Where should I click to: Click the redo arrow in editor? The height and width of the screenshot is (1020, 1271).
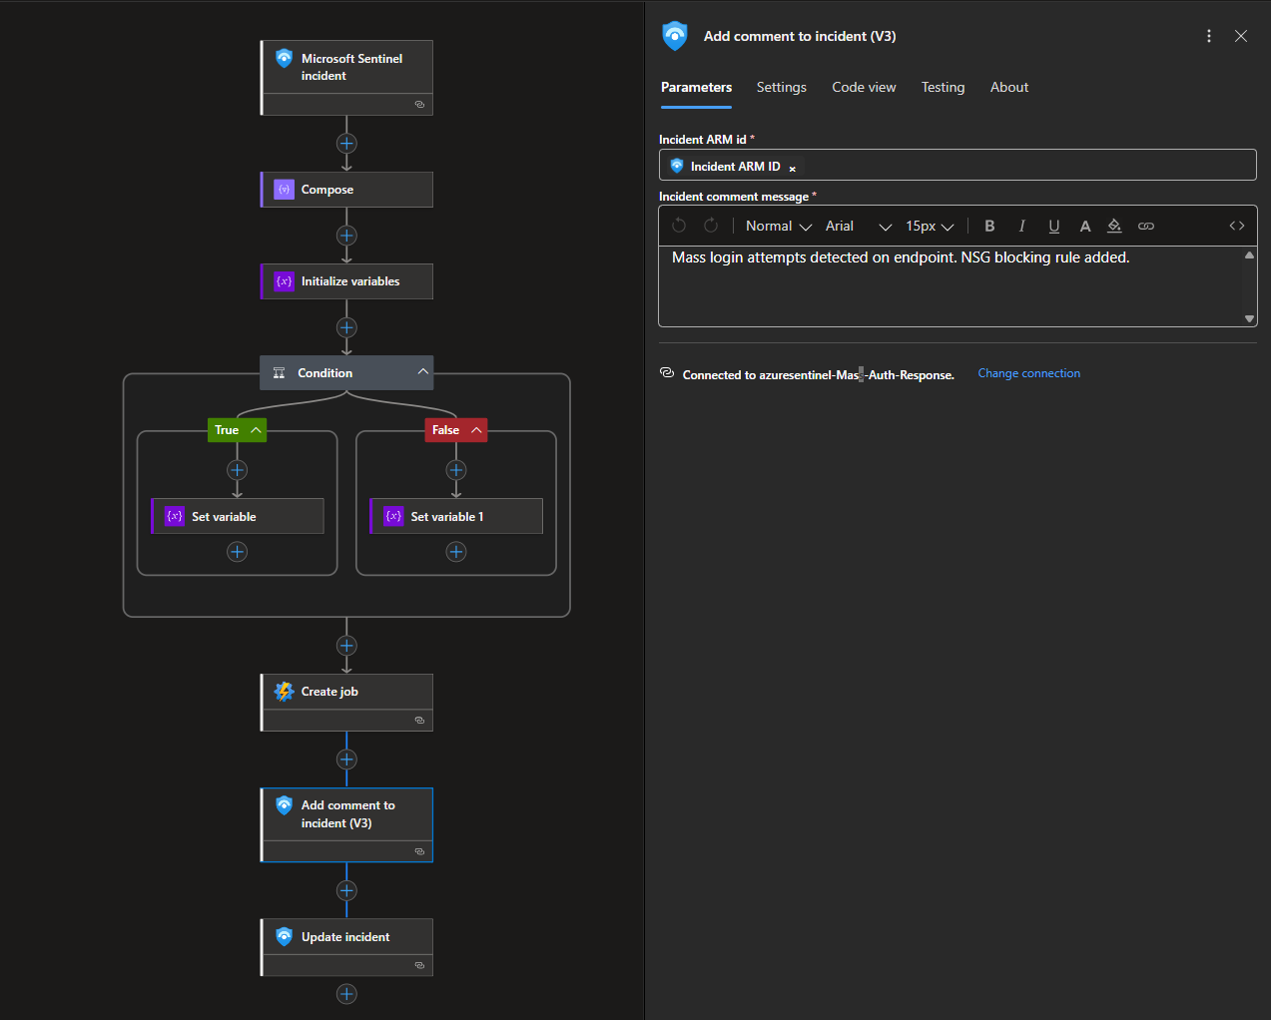(x=711, y=227)
